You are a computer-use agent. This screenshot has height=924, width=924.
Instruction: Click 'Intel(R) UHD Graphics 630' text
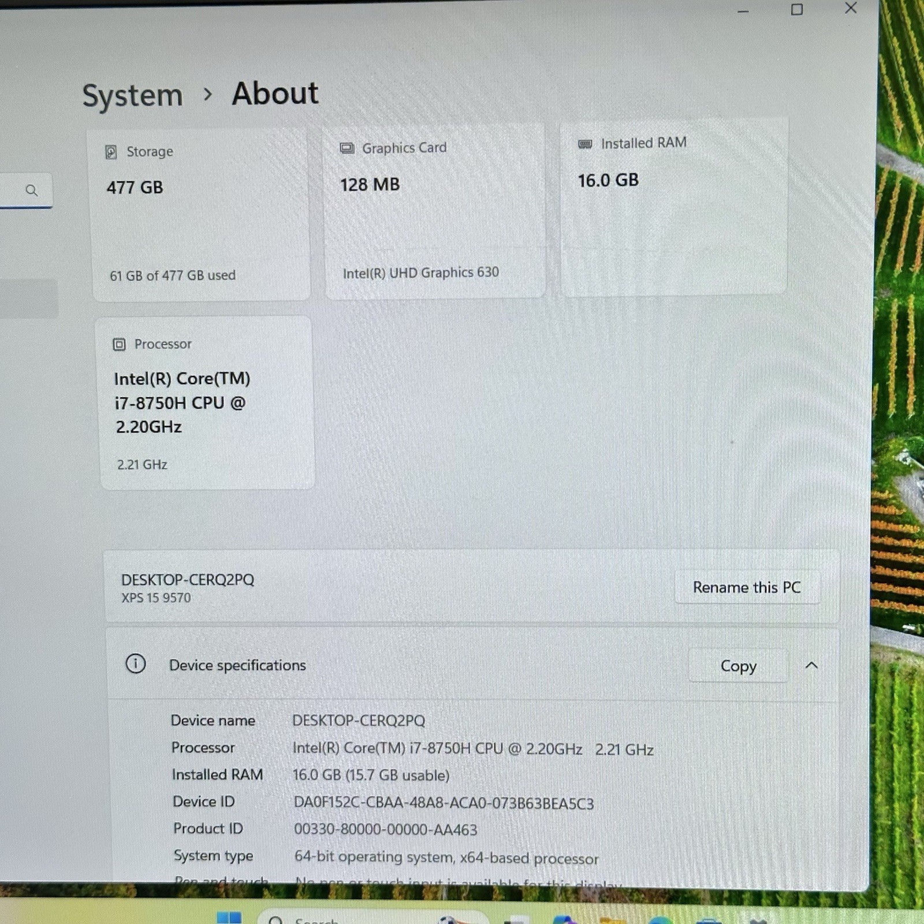pyautogui.click(x=421, y=273)
